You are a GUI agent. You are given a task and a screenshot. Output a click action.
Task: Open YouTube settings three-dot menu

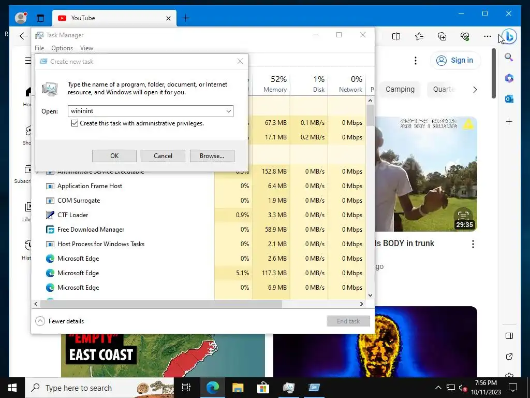(x=416, y=61)
